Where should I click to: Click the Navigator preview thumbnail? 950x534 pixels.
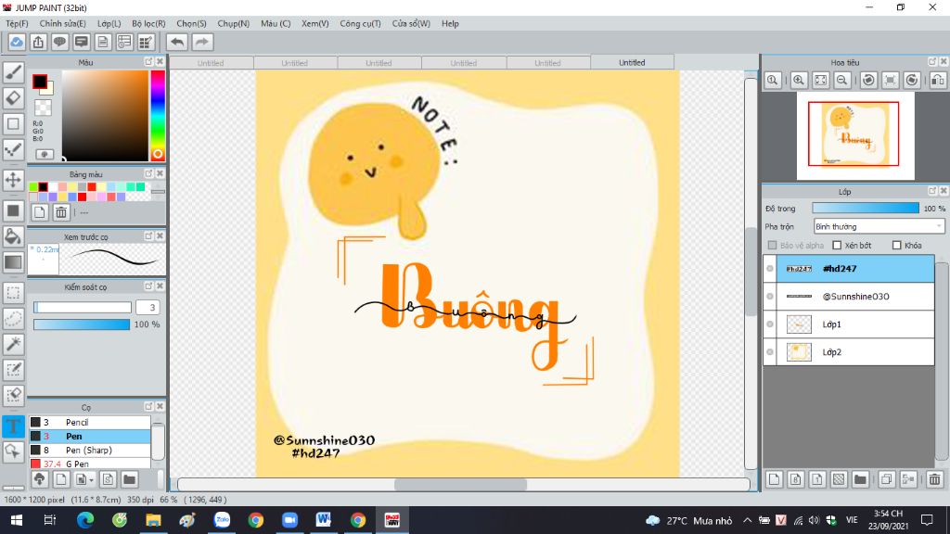click(854, 135)
